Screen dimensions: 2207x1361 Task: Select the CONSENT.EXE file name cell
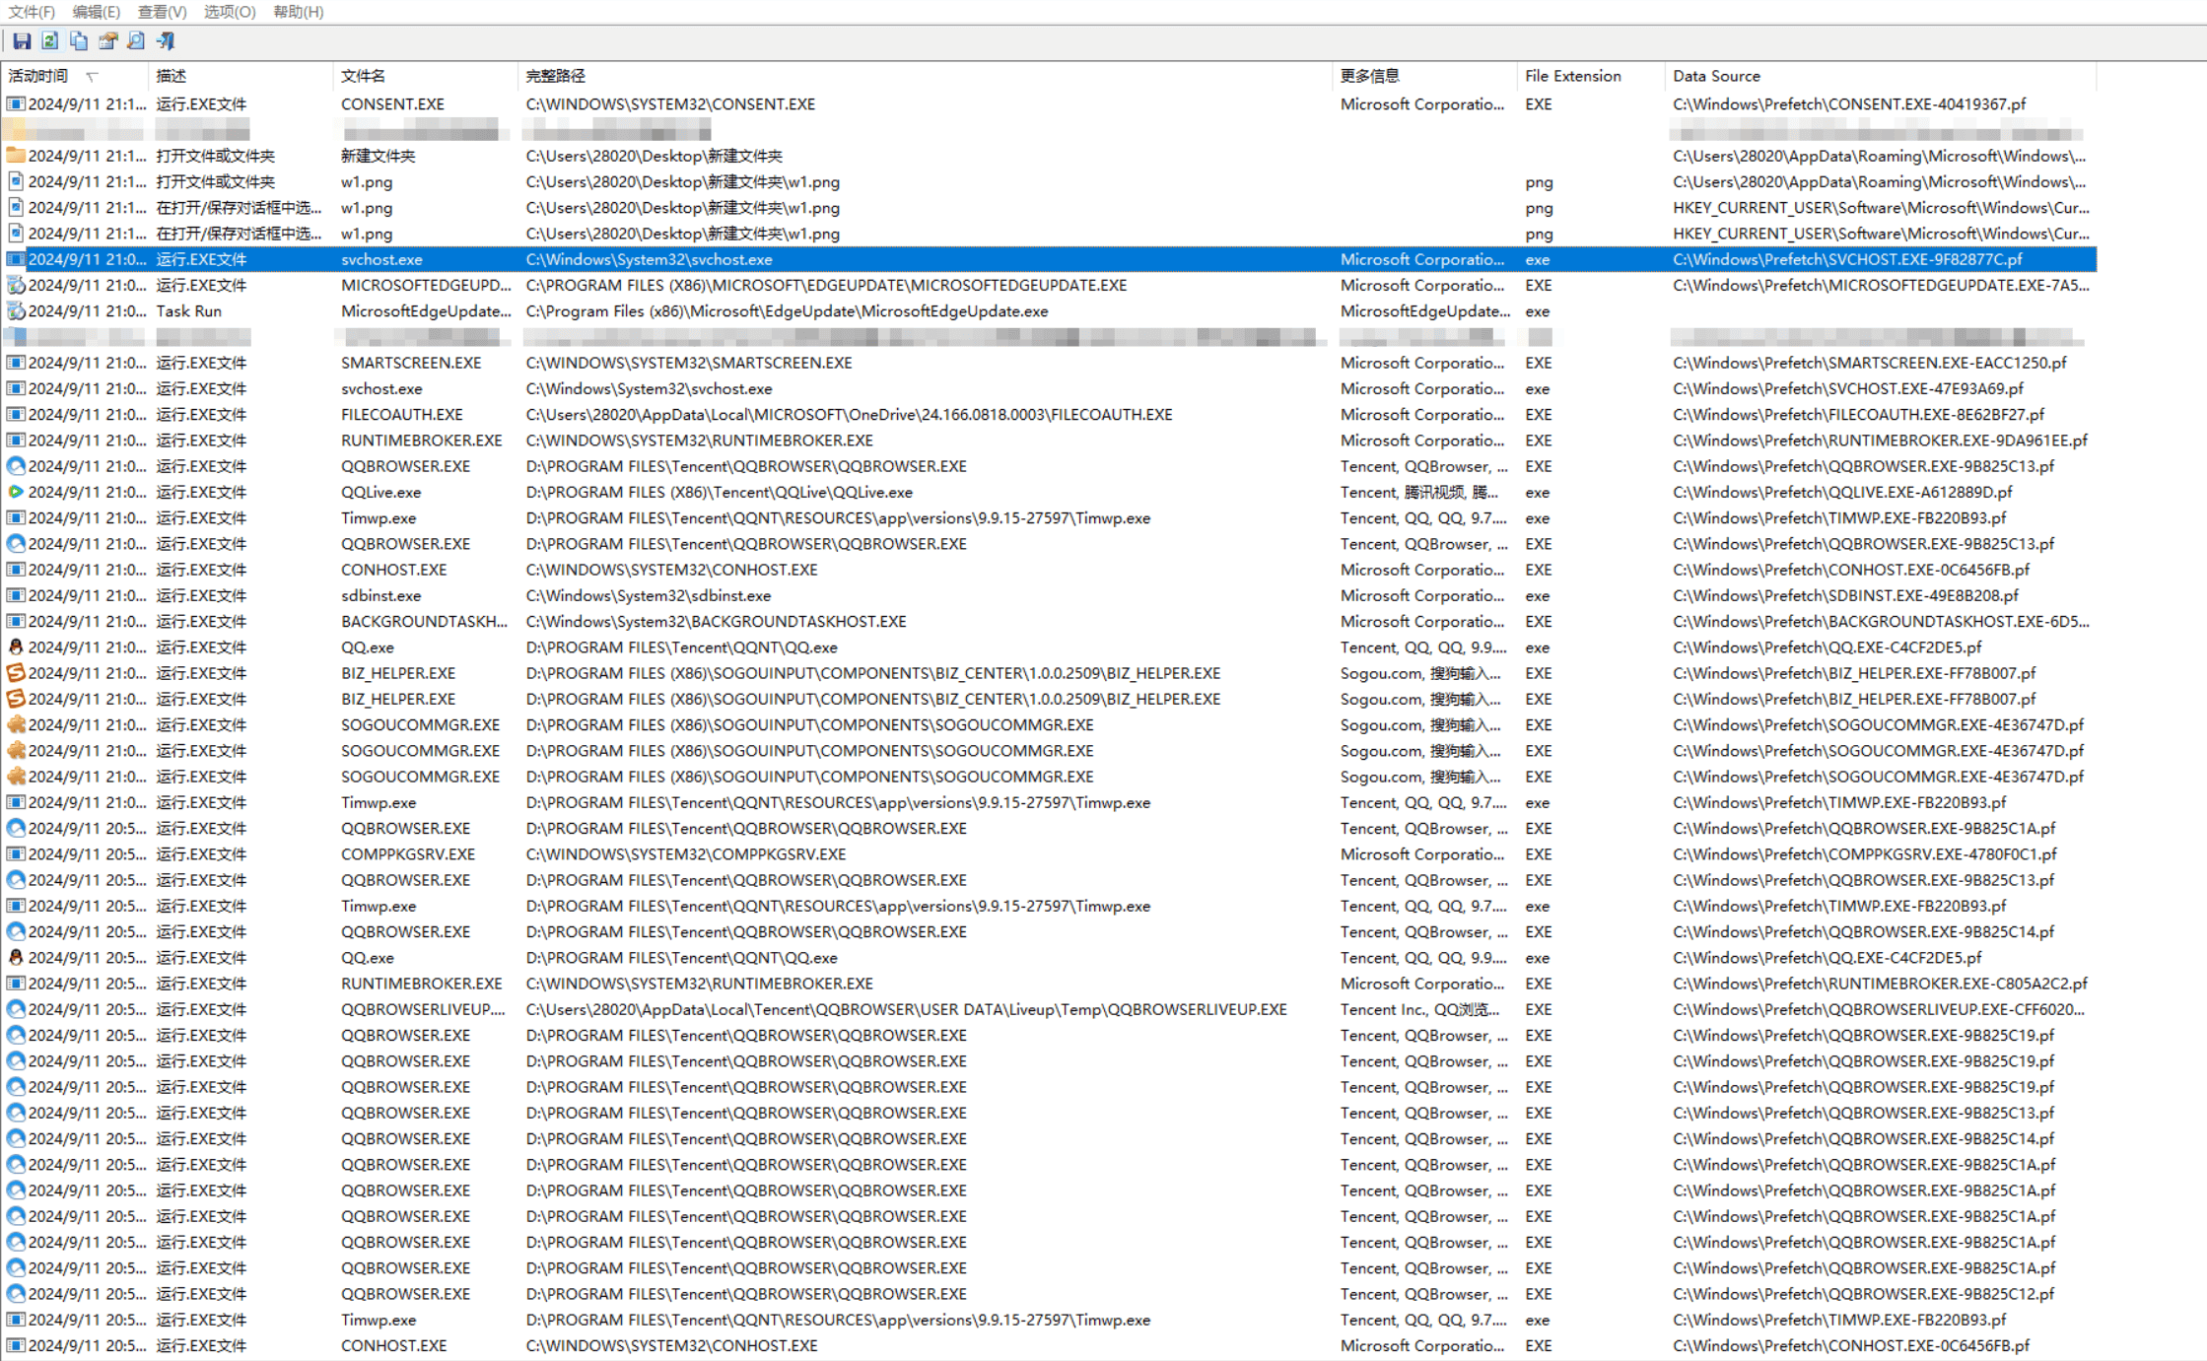point(392,103)
